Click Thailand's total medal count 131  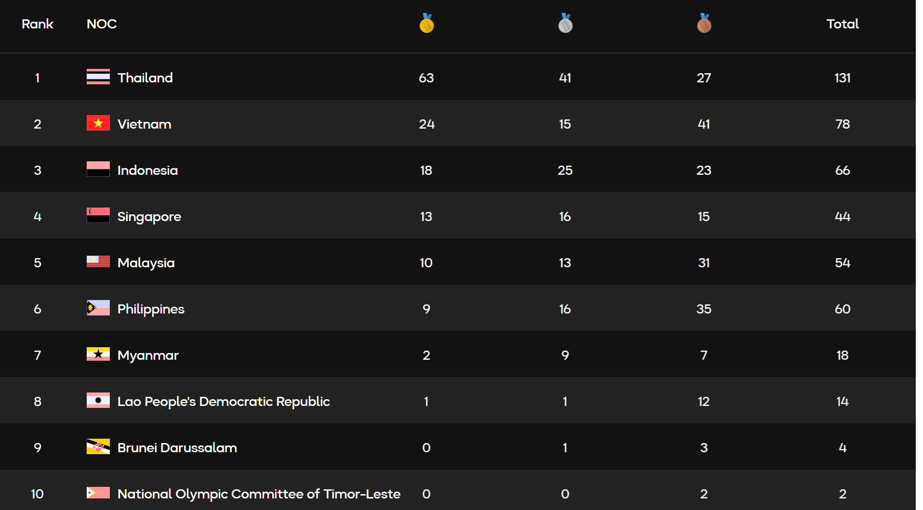click(x=843, y=78)
